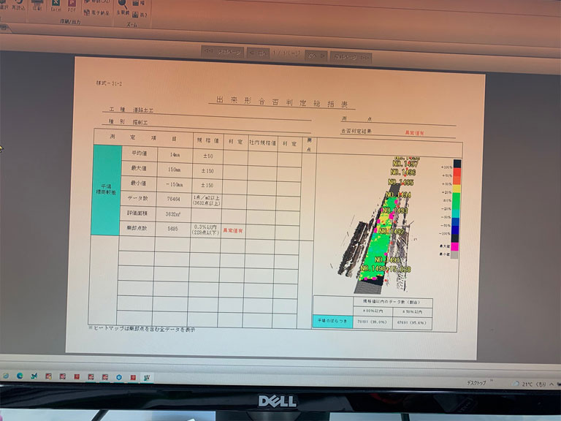561x421 pixels.
Task: Click the blue legend color swatch
Action: tap(455, 221)
